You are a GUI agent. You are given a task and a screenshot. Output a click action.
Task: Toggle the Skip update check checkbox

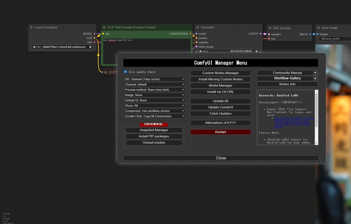click(125, 72)
